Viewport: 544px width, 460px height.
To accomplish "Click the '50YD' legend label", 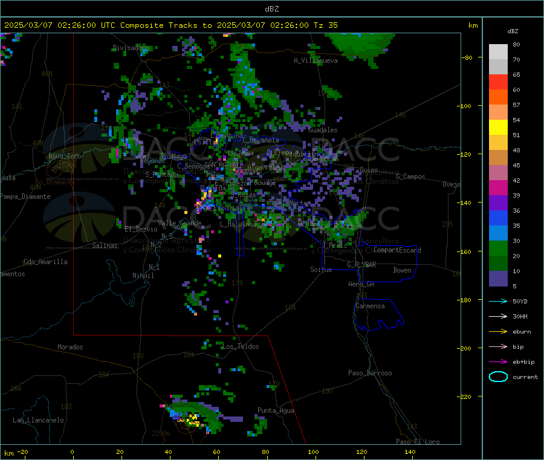I will (x=520, y=301).
